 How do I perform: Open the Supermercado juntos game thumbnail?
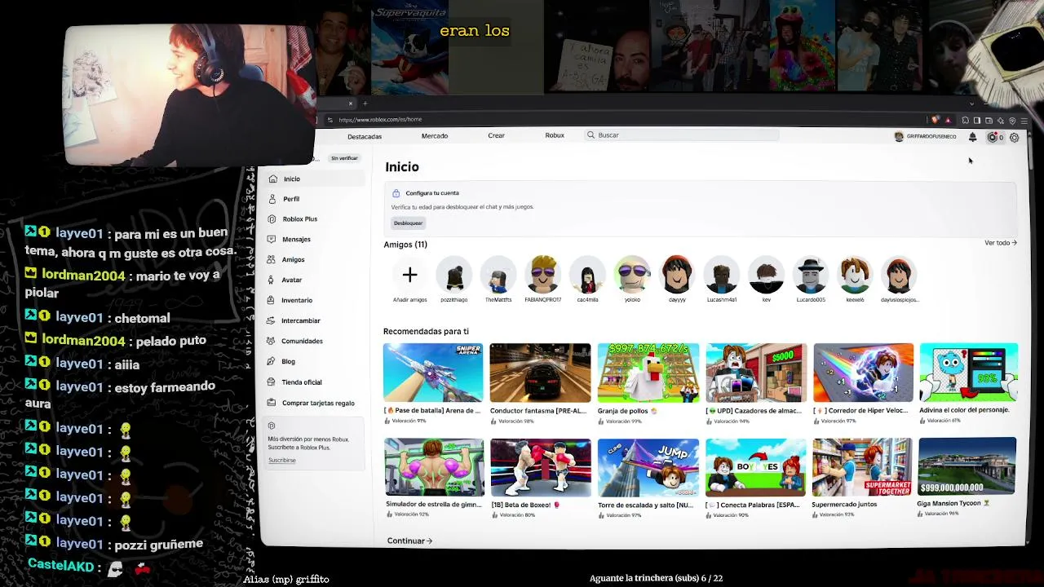(x=862, y=467)
